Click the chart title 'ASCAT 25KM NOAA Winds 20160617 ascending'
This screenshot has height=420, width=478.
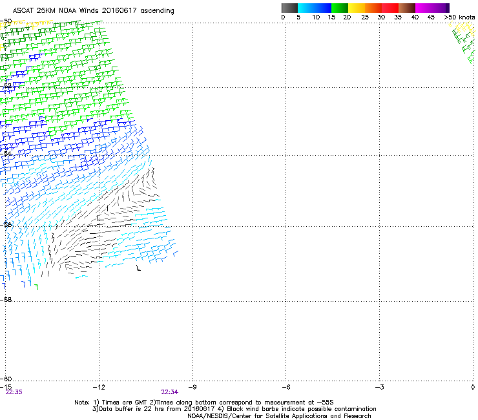93,10
